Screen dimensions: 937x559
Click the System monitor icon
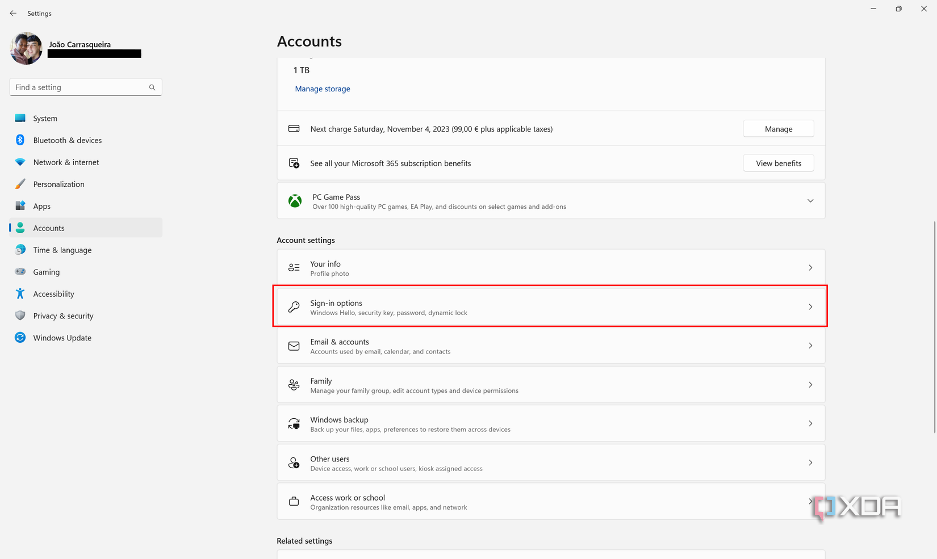20,118
